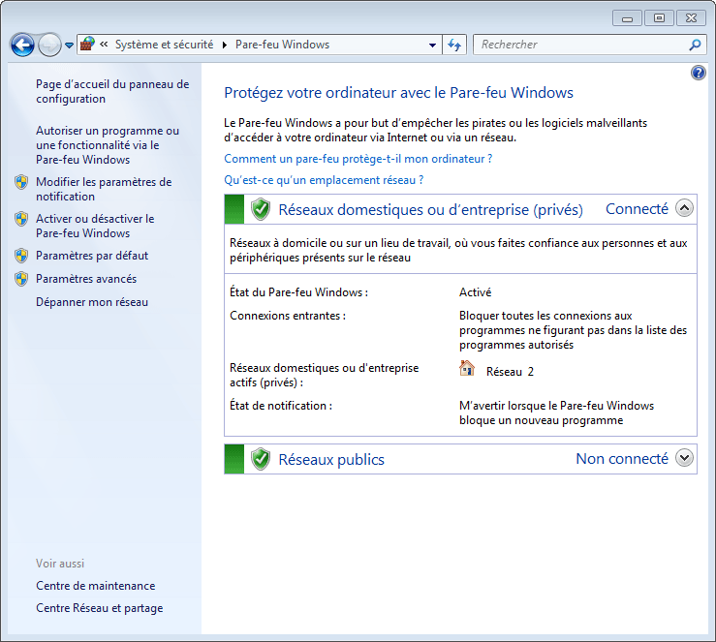Click the house icon beside Réseau 2

[x=467, y=369]
